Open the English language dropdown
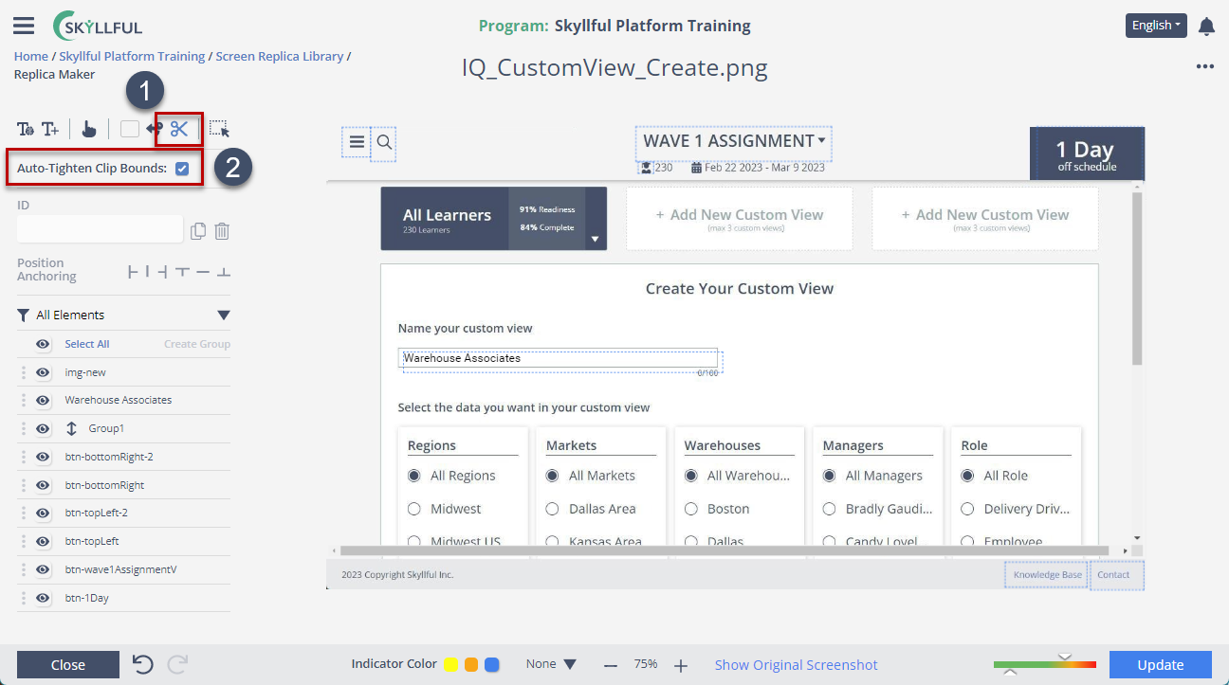The image size is (1229, 685). click(1156, 26)
